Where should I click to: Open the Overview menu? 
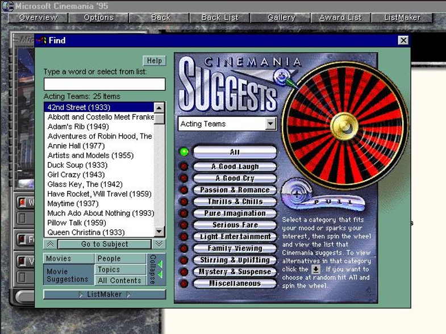coord(38,18)
